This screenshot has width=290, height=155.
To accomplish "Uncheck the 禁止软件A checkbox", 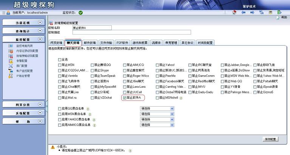I will 125,98.
